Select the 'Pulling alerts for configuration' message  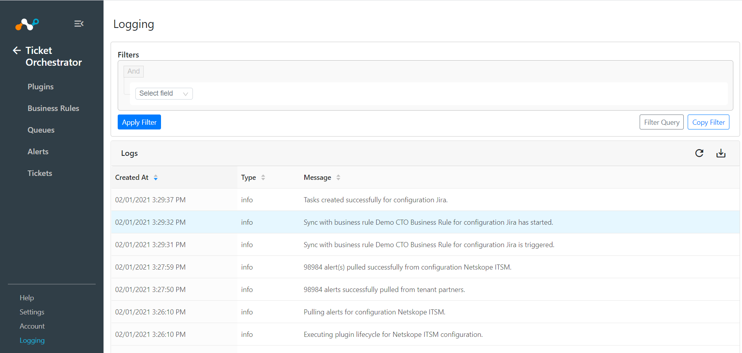[374, 312]
